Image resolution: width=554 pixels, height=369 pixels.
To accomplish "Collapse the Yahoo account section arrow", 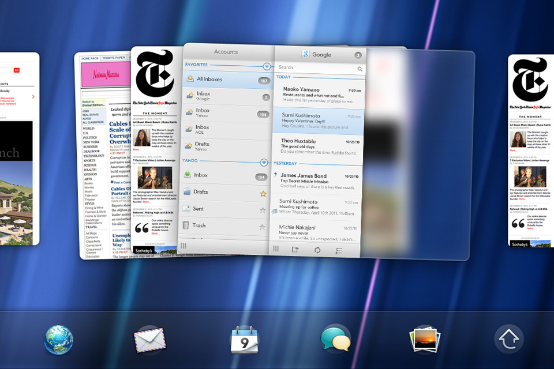I will pyautogui.click(x=264, y=163).
